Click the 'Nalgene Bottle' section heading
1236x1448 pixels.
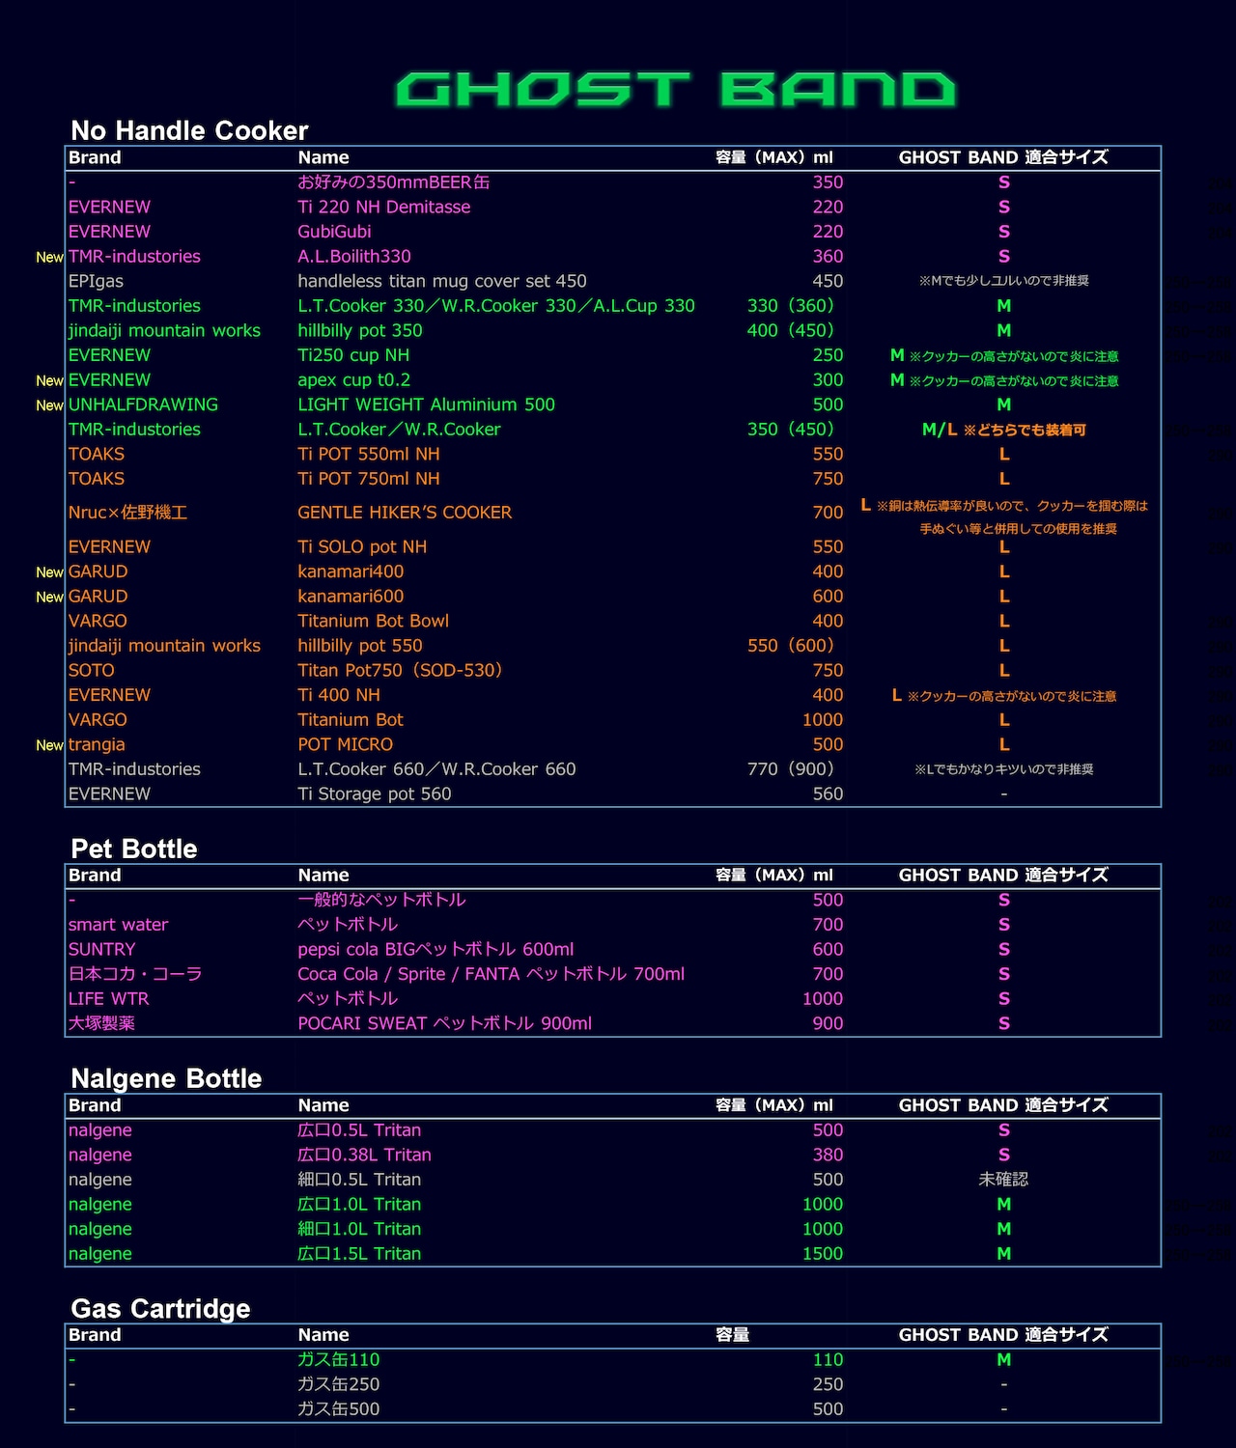pyautogui.click(x=166, y=1078)
